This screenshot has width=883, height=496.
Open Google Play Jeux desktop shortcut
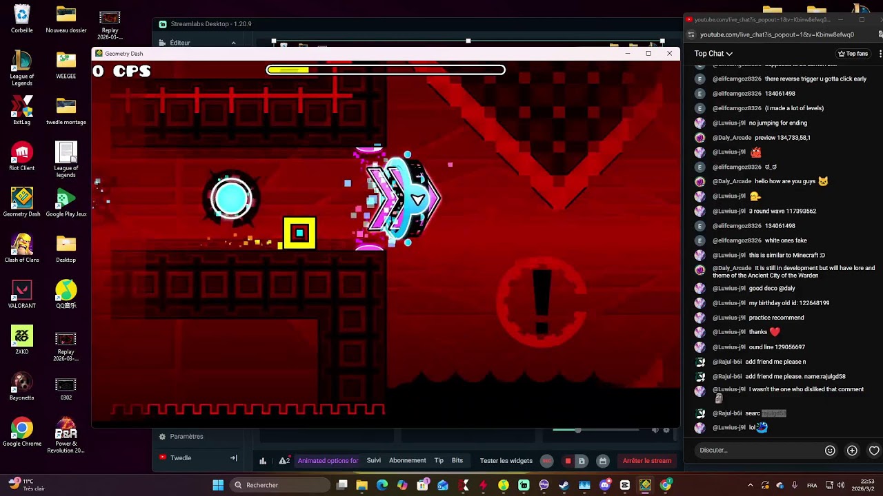[66, 202]
